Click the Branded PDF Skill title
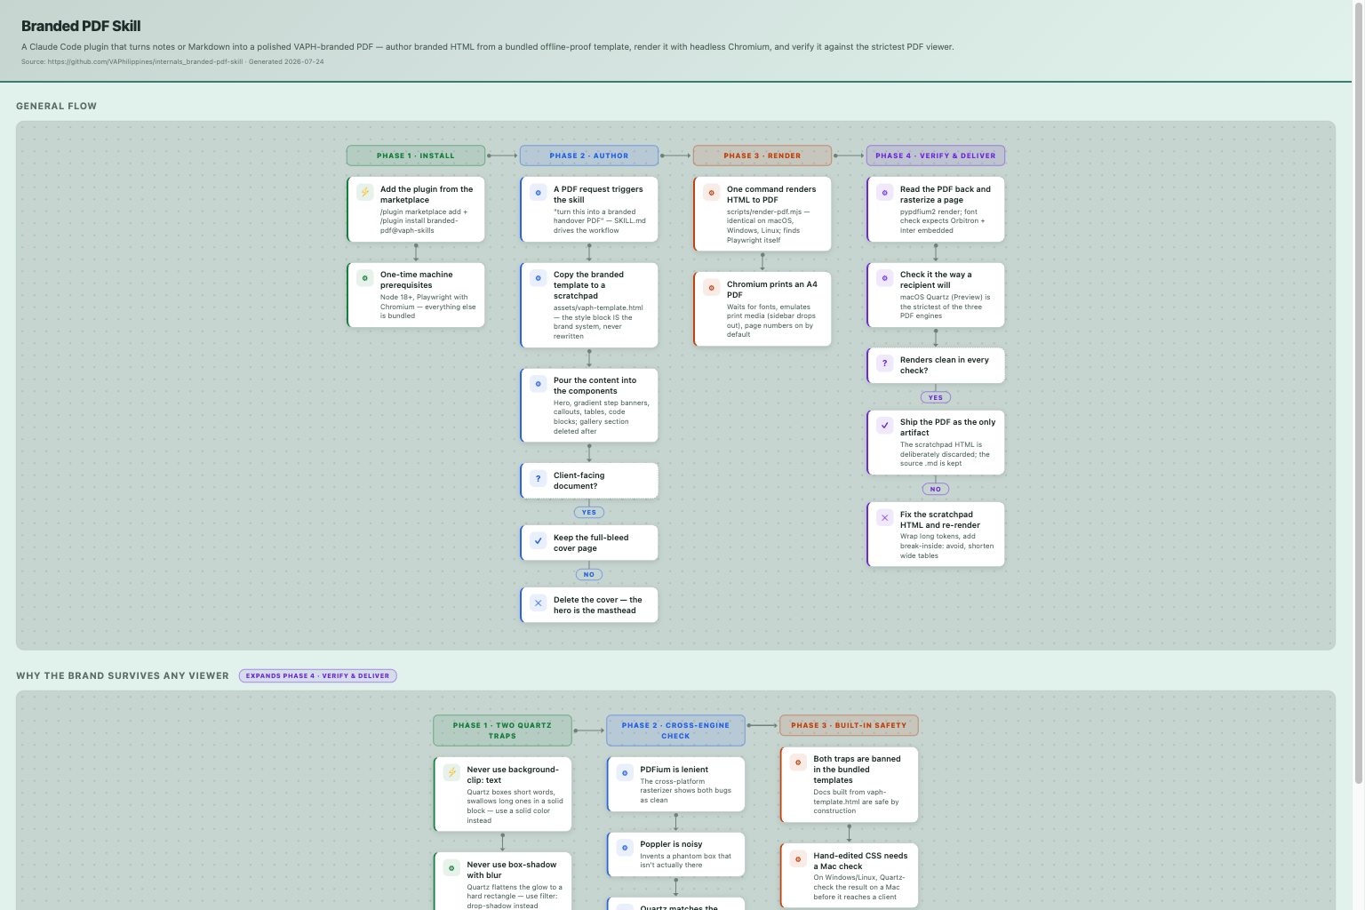Image resolution: width=1365 pixels, height=910 pixels. pyautogui.click(x=81, y=26)
